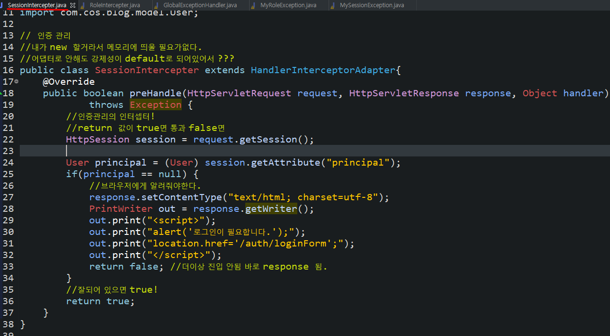Image resolution: width=610 pixels, height=336 pixels.
Task: Click line number 16 in the gutter
Action: tap(8, 70)
